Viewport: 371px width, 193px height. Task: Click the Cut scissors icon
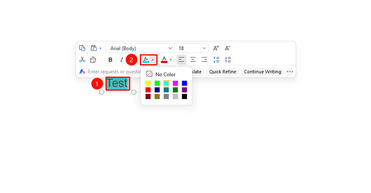click(82, 60)
